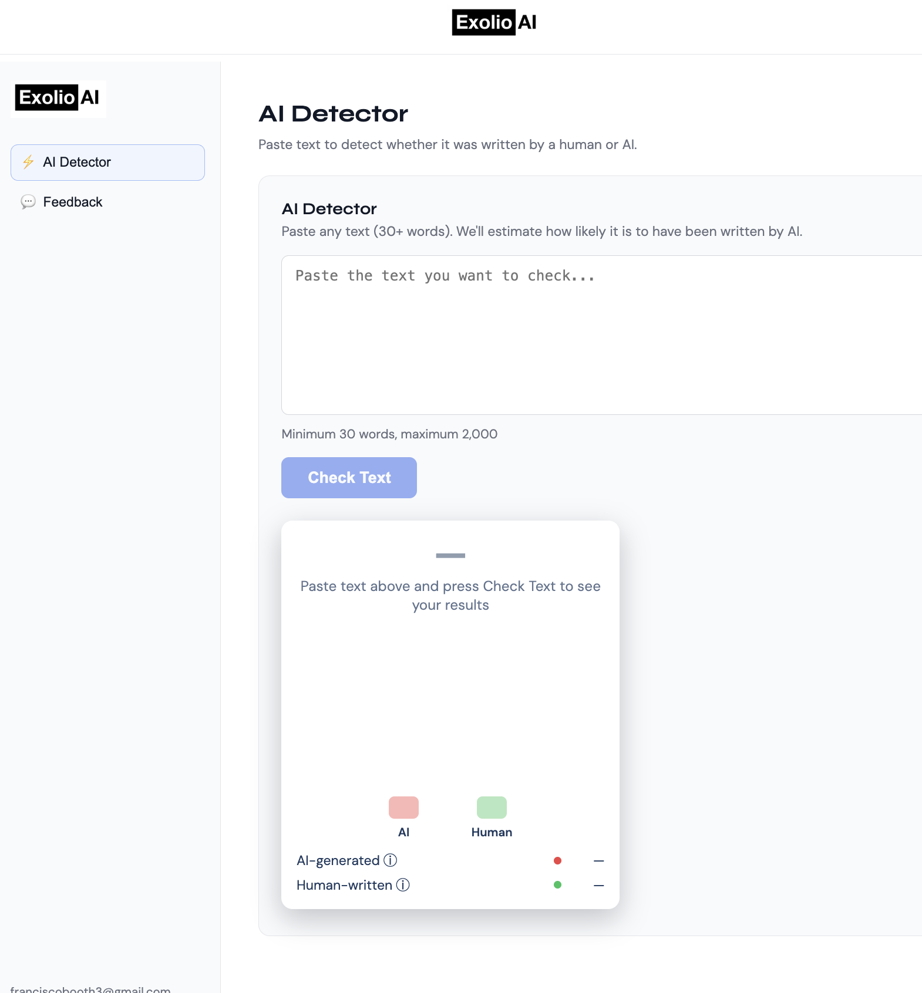Click the red dot in the AI-generated row
The image size is (922, 993).
pos(557,860)
